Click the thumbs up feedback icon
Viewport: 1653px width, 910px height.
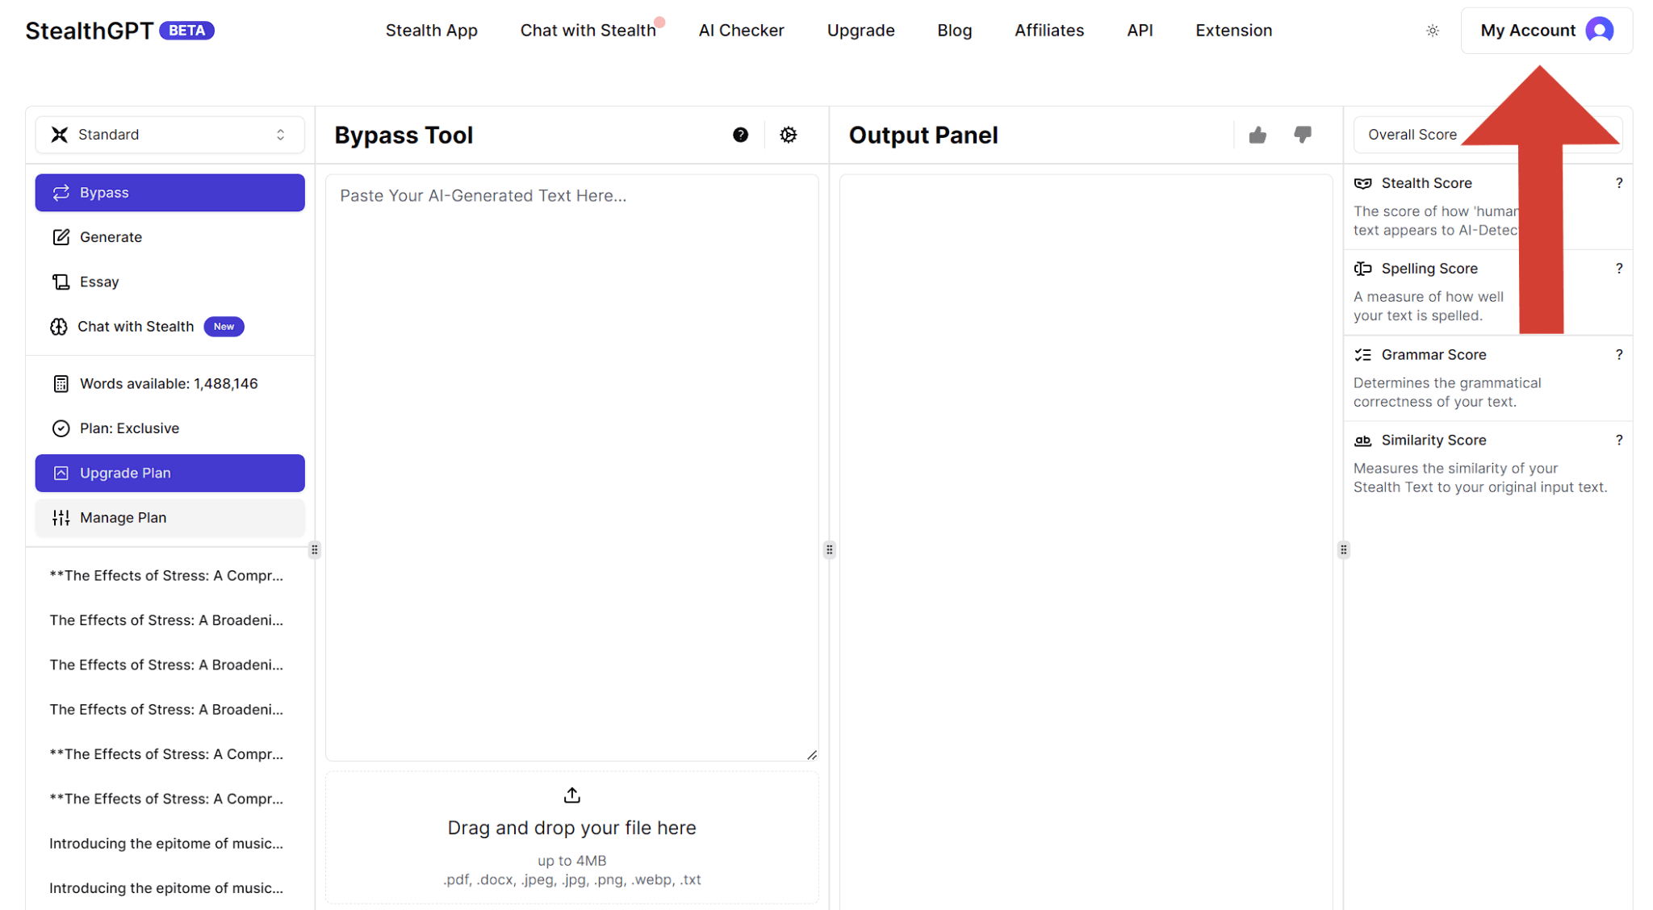(x=1258, y=135)
